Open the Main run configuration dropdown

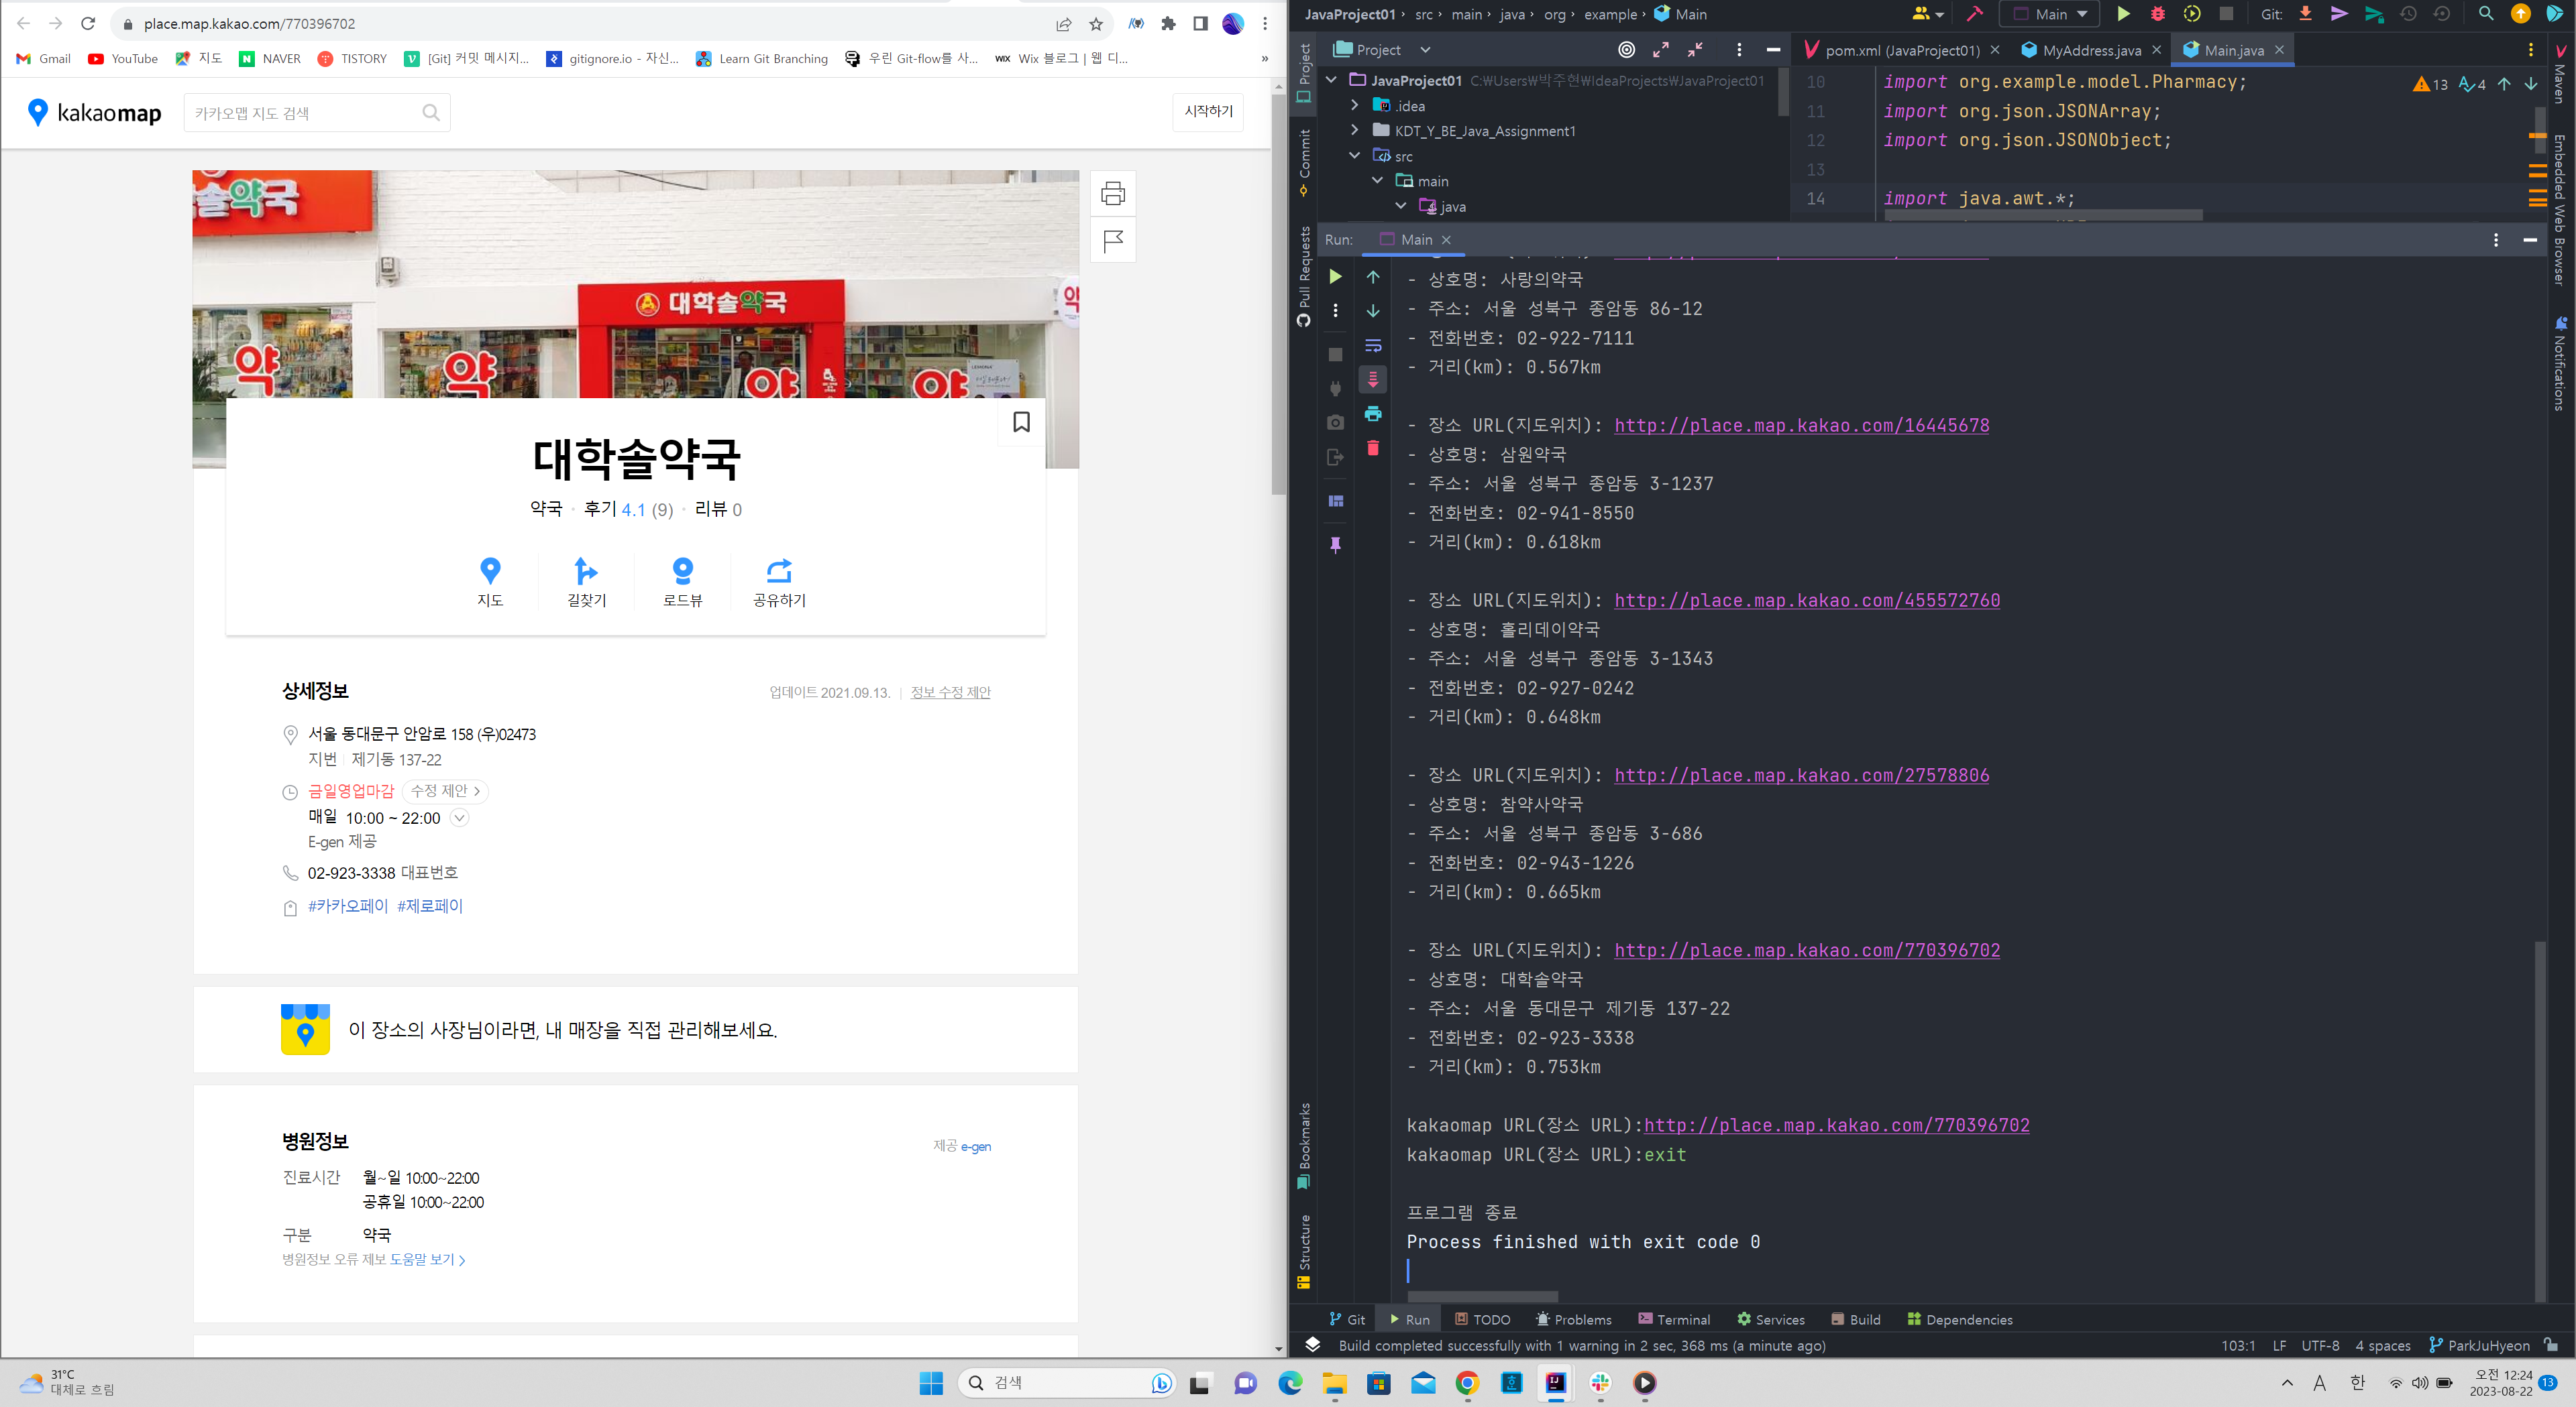click(2048, 14)
